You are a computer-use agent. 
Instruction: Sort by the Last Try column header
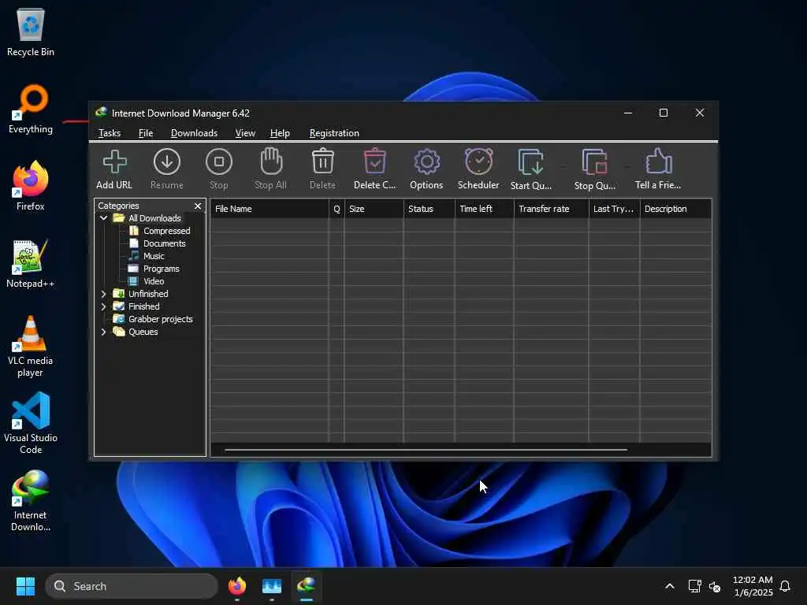pyautogui.click(x=614, y=209)
